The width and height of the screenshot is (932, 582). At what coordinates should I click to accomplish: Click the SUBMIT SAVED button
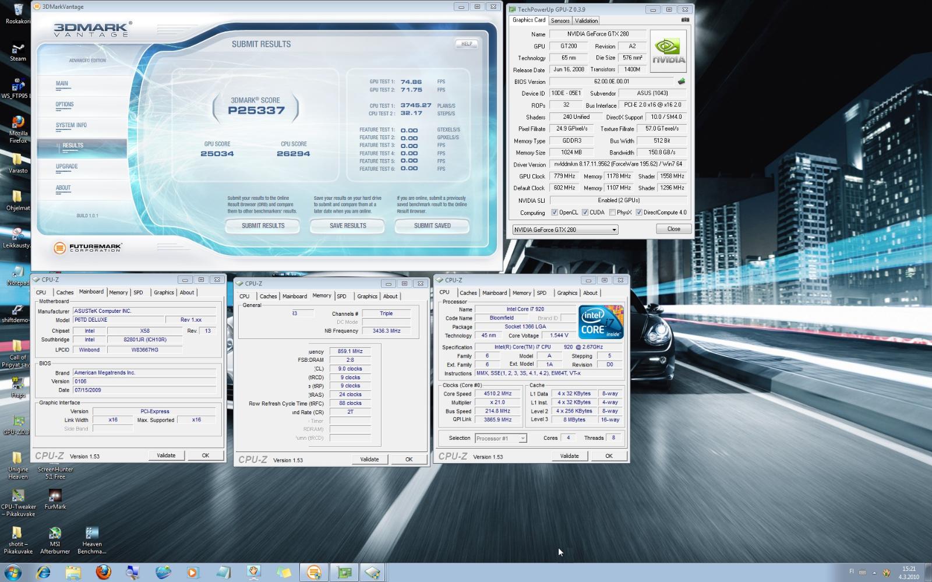point(432,225)
